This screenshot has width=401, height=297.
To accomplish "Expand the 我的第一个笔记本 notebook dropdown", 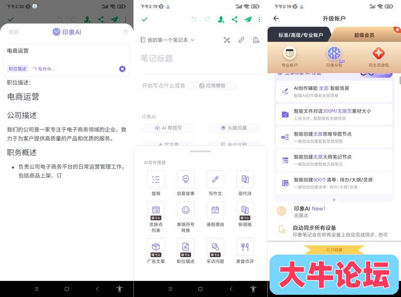I will pyautogui.click(x=193, y=40).
